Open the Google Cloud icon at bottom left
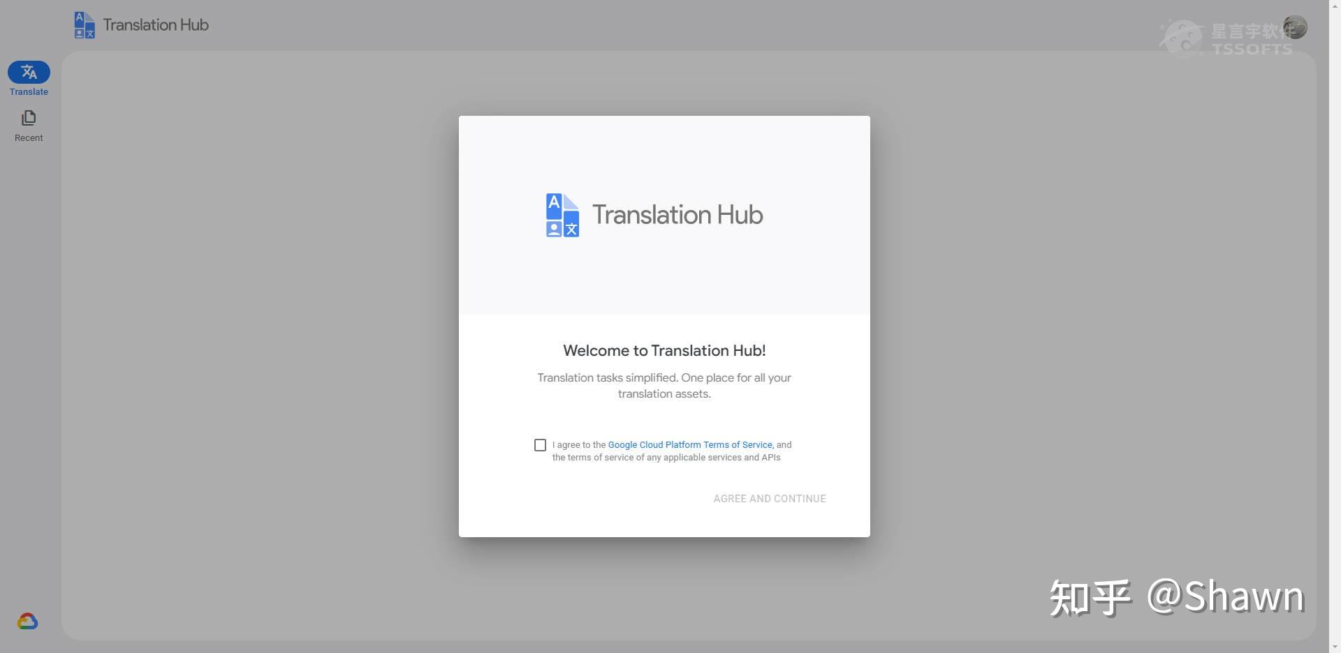The width and height of the screenshot is (1341, 653). coord(27,620)
